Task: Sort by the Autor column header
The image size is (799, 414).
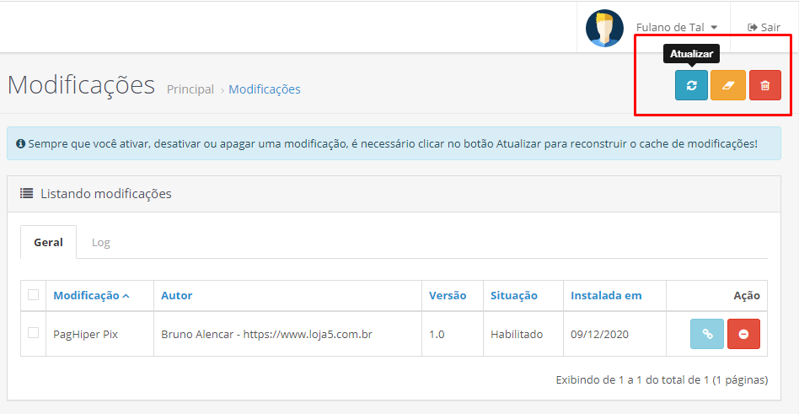Action: (176, 296)
